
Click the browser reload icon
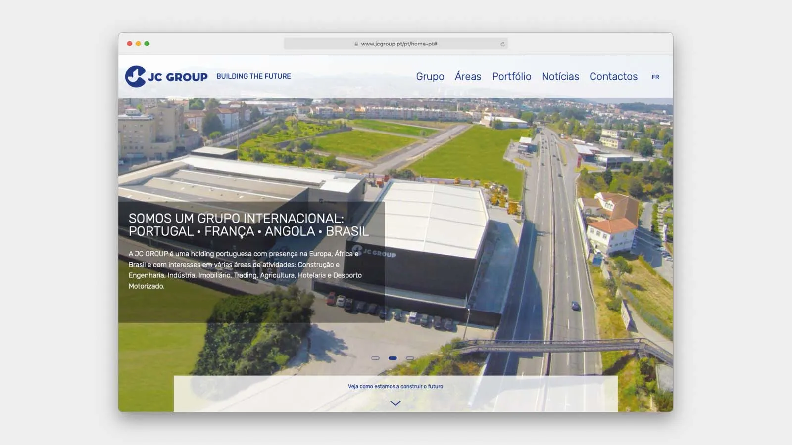pos(502,44)
